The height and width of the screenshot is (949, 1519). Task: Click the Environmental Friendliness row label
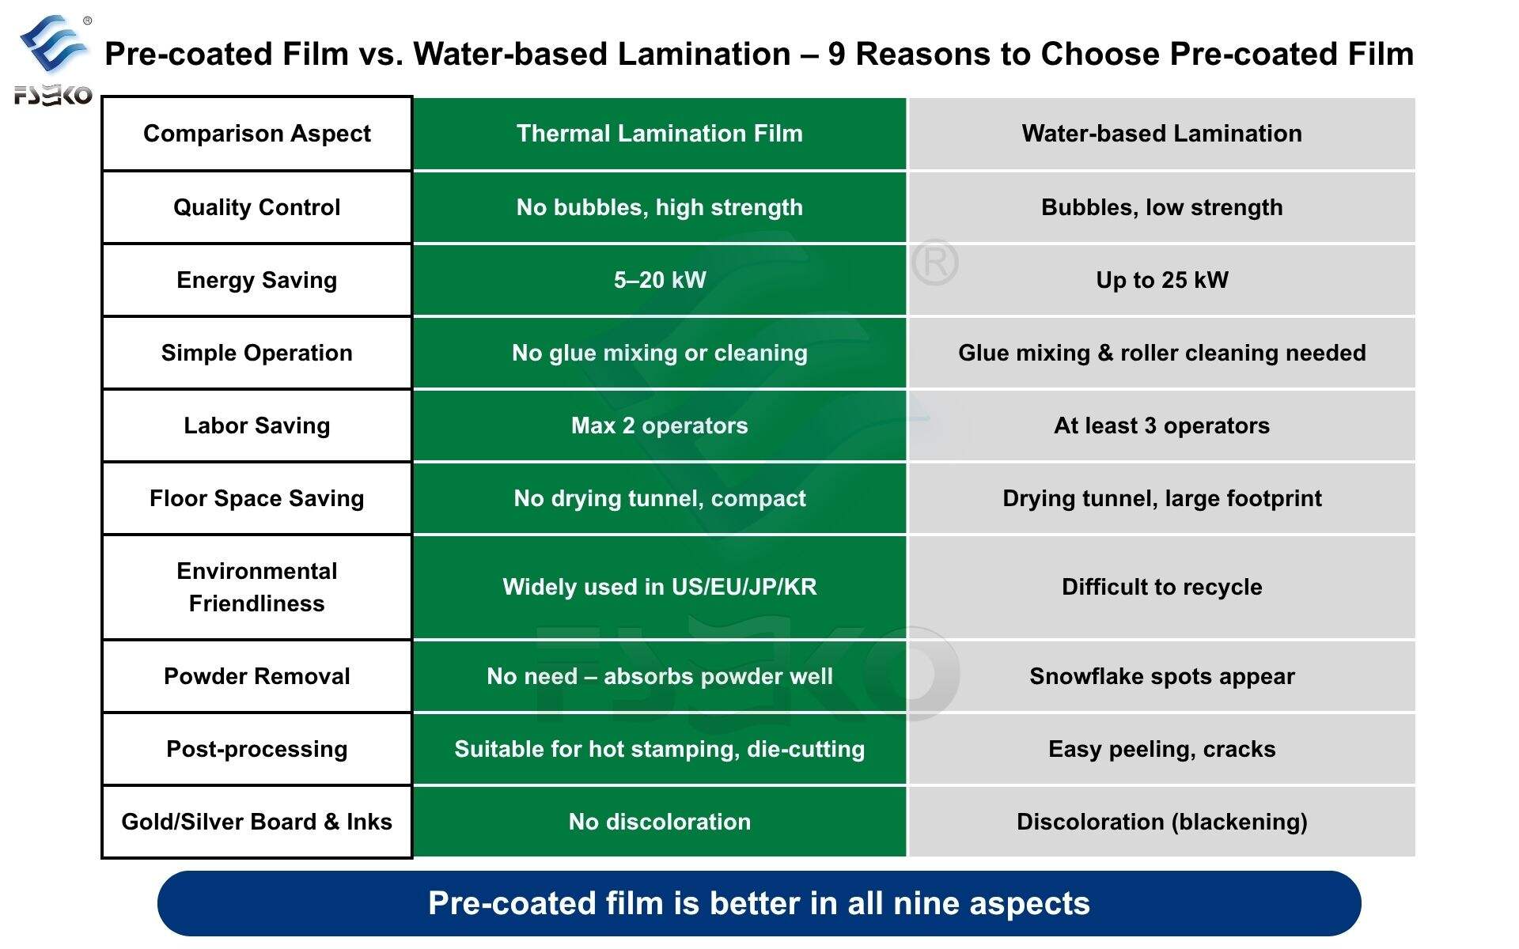[257, 587]
